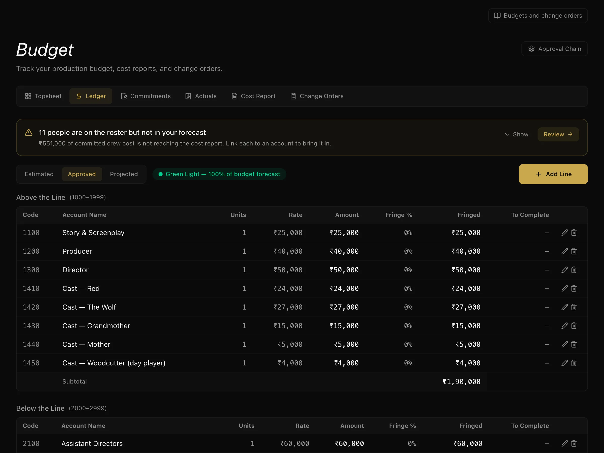
Task: Edit the Assistant Directors line
Action: tap(564, 443)
